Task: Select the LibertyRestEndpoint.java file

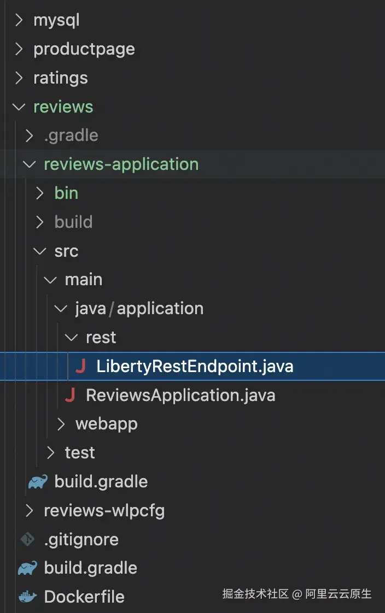Action: click(x=195, y=367)
